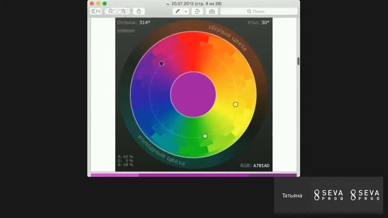Show the markup toolbox
Screen dimensions: 388x218
click(212, 12)
